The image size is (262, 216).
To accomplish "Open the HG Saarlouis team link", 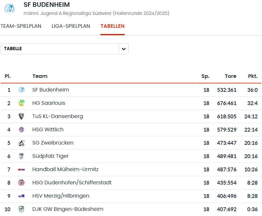I will pyautogui.click(x=49, y=103).
